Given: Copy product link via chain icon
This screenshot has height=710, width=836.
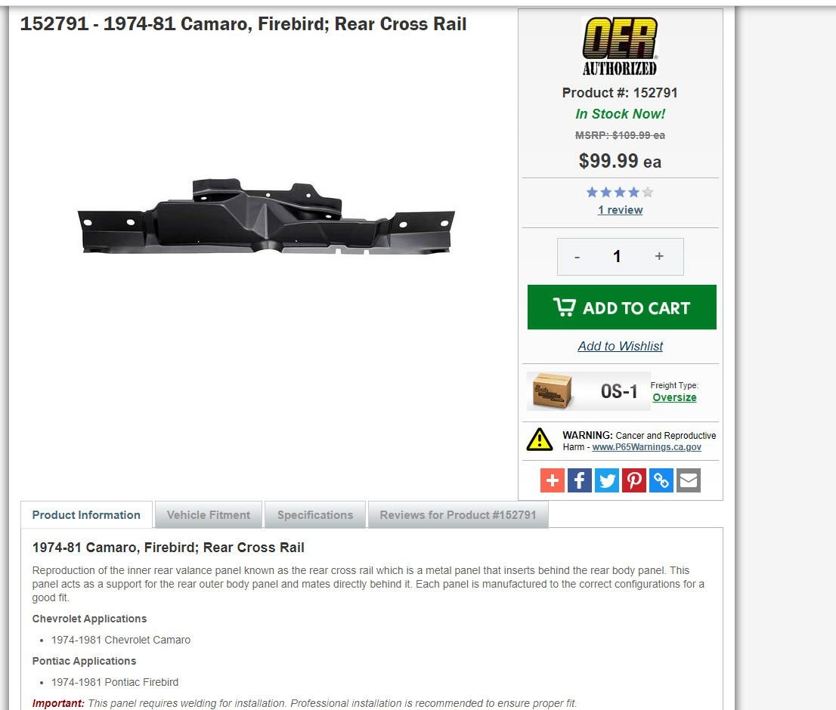Looking at the screenshot, I should tap(661, 480).
